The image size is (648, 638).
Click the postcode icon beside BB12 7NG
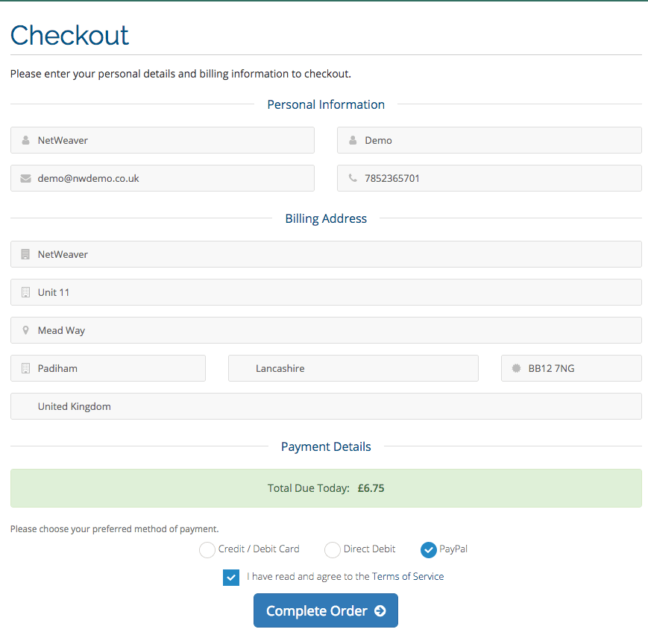516,368
